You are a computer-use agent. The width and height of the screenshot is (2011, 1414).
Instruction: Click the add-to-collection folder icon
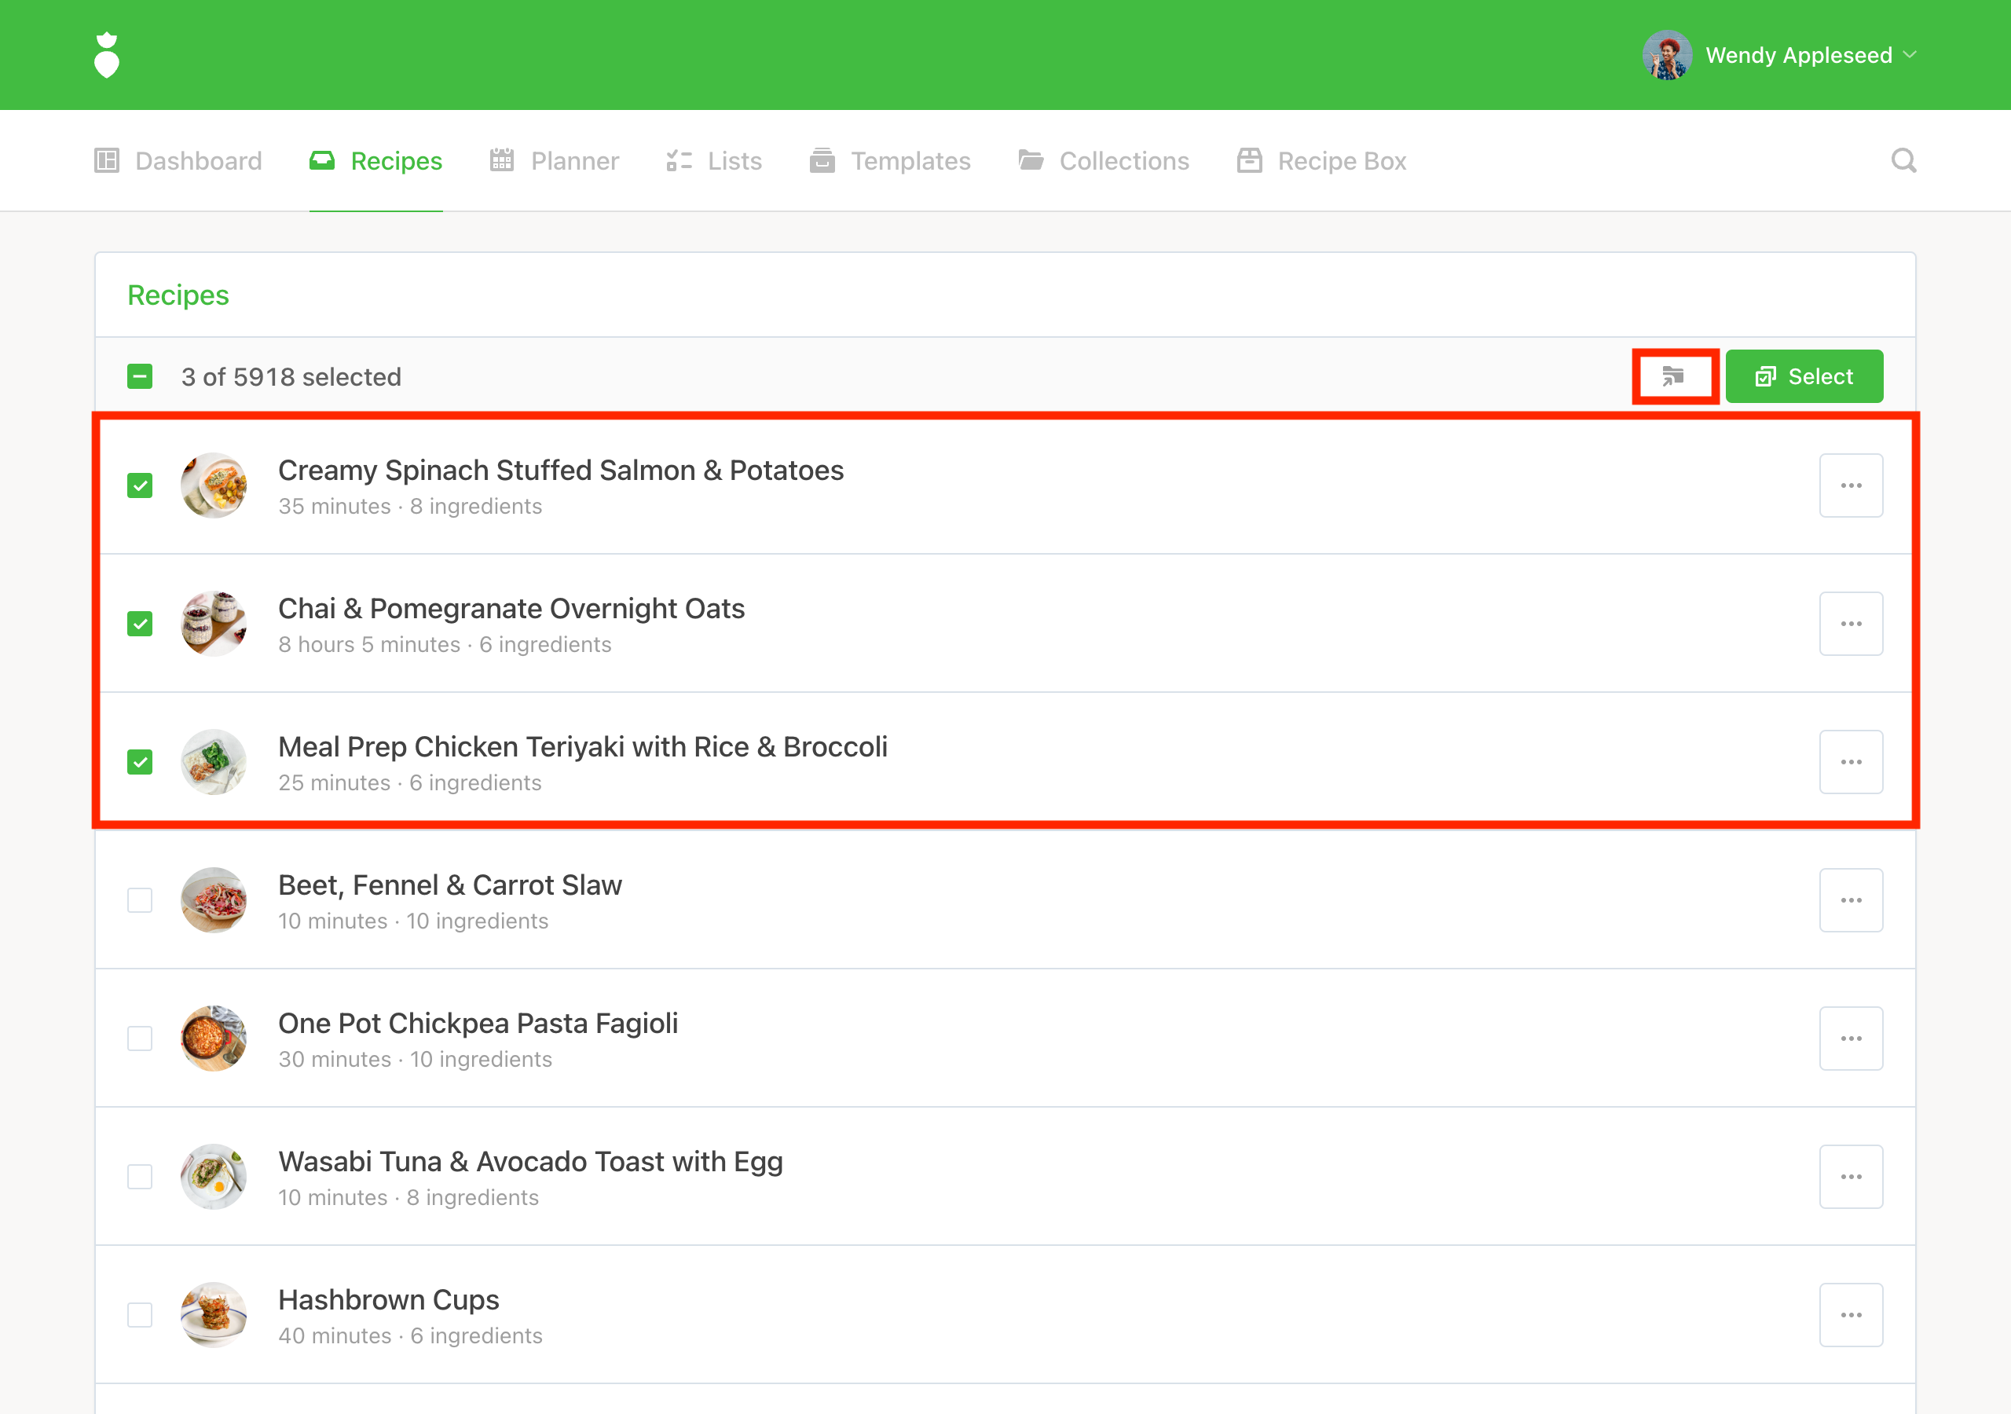click(x=1673, y=377)
